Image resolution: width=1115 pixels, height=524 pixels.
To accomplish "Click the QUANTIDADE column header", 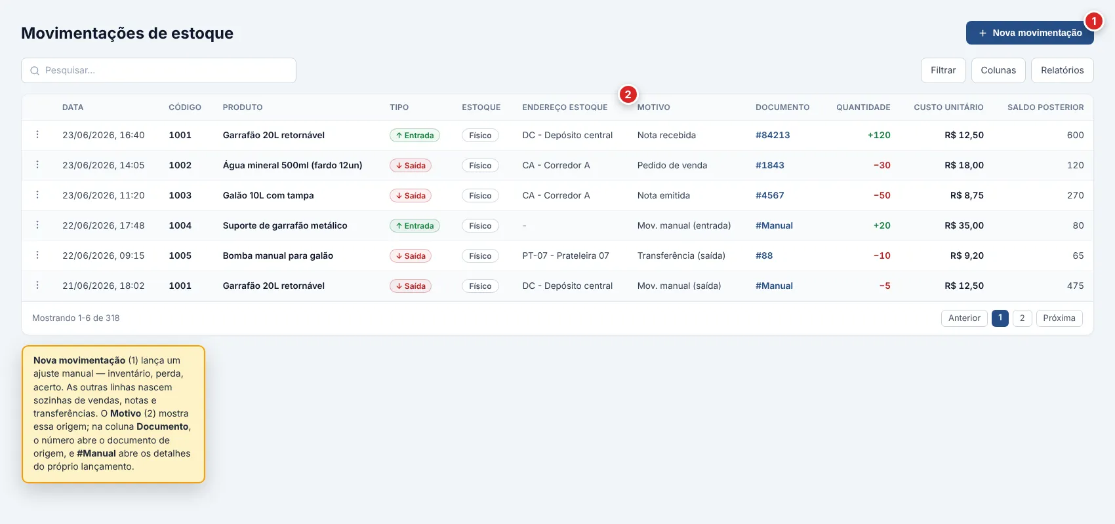I will click(863, 107).
